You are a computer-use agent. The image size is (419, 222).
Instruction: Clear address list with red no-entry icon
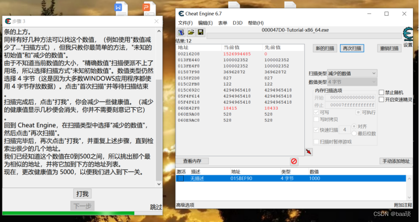click(x=294, y=161)
